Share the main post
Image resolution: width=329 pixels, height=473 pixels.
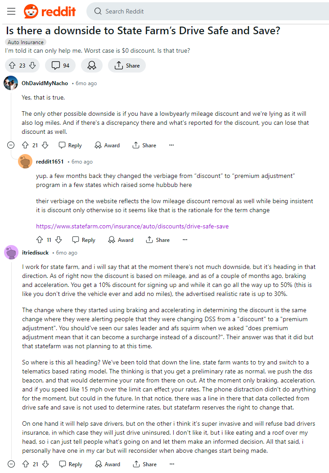126,65
